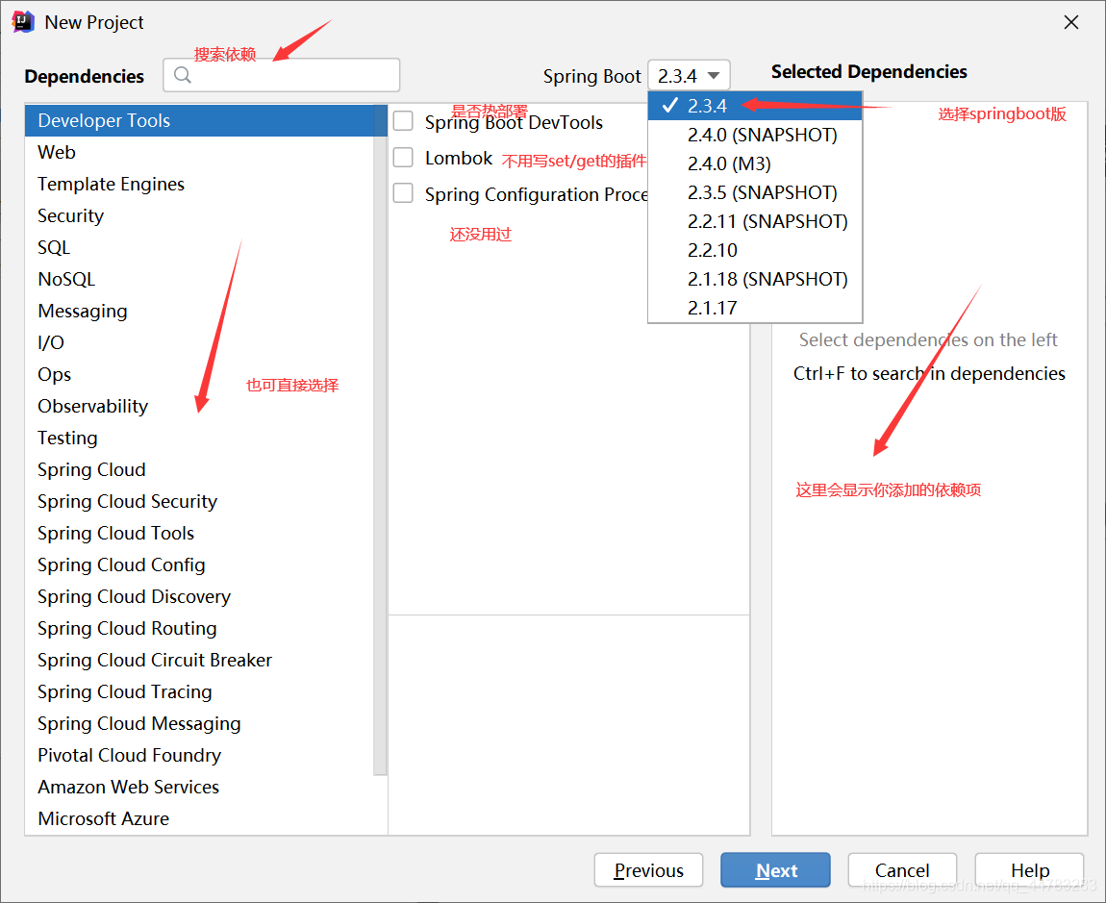Screen dimensions: 1106x903
Task: Check the Spring Configuration Processor checkbox
Action: tap(404, 193)
